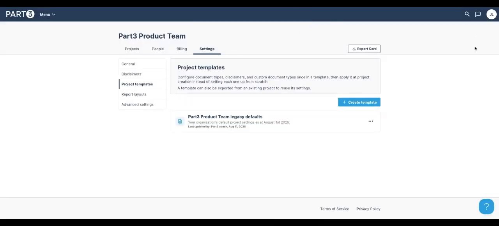The image size is (499, 226).
Task: Switch to the Projects tab
Action: point(132,49)
